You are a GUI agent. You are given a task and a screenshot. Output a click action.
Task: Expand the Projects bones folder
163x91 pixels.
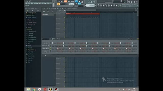[x=32, y=50]
